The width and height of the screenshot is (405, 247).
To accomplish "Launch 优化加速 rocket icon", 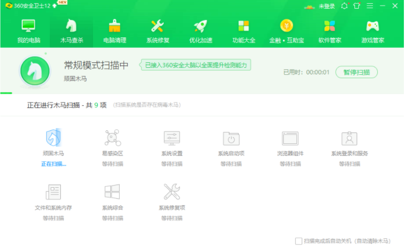I will (x=201, y=26).
